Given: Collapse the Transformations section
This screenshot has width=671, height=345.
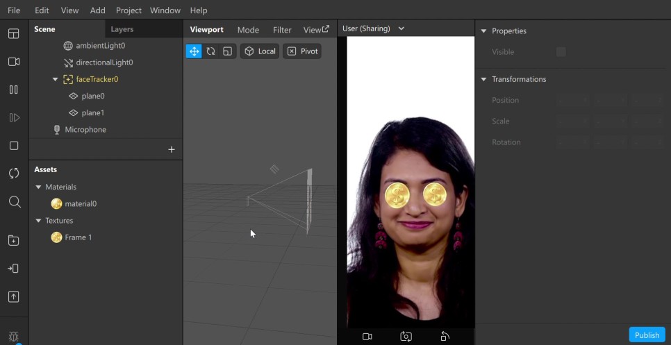Looking at the screenshot, I should coord(483,79).
